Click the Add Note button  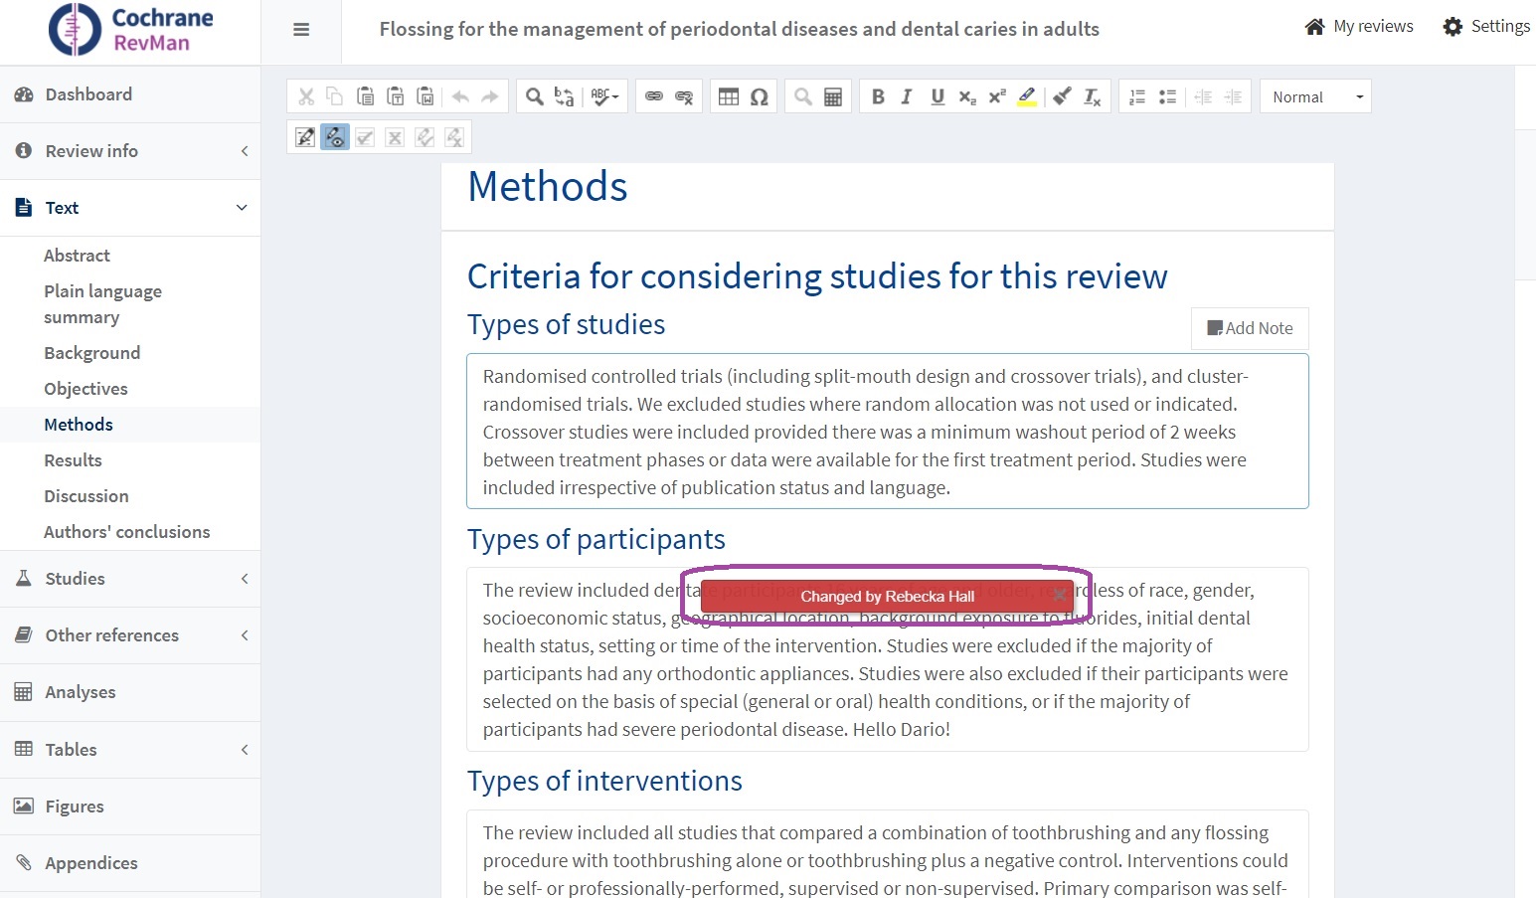click(x=1250, y=328)
